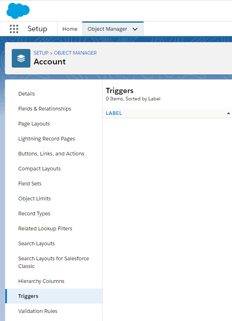Open the App Launcher dots grid
The width and height of the screenshot is (232, 321).
14,29
